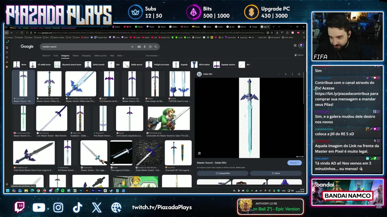Viewport: 387px width, 217px height.
Task: Search inside image with lens icon on preview
Action: 199,153
